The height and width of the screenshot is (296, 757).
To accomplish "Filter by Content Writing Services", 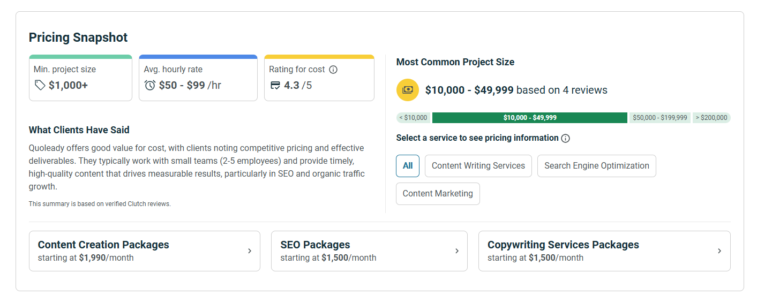I will (x=478, y=166).
